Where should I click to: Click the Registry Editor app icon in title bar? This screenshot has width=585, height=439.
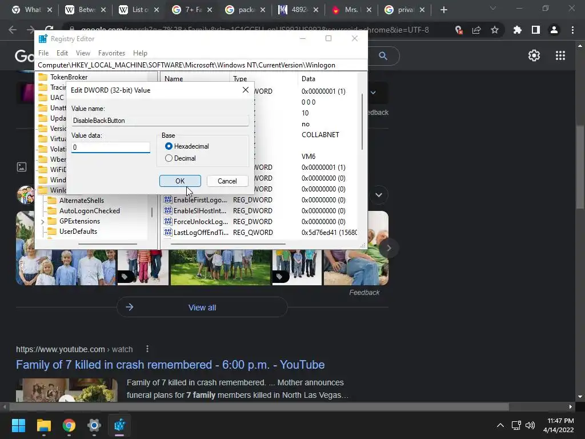click(x=43, y=39)
